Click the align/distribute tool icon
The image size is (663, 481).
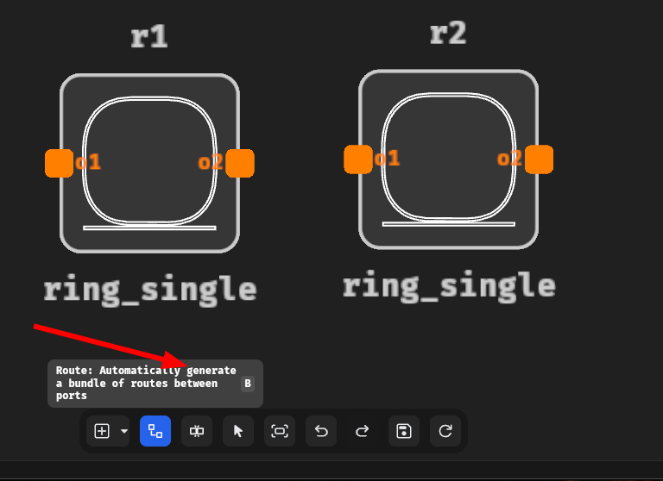(x=197, y=431)
